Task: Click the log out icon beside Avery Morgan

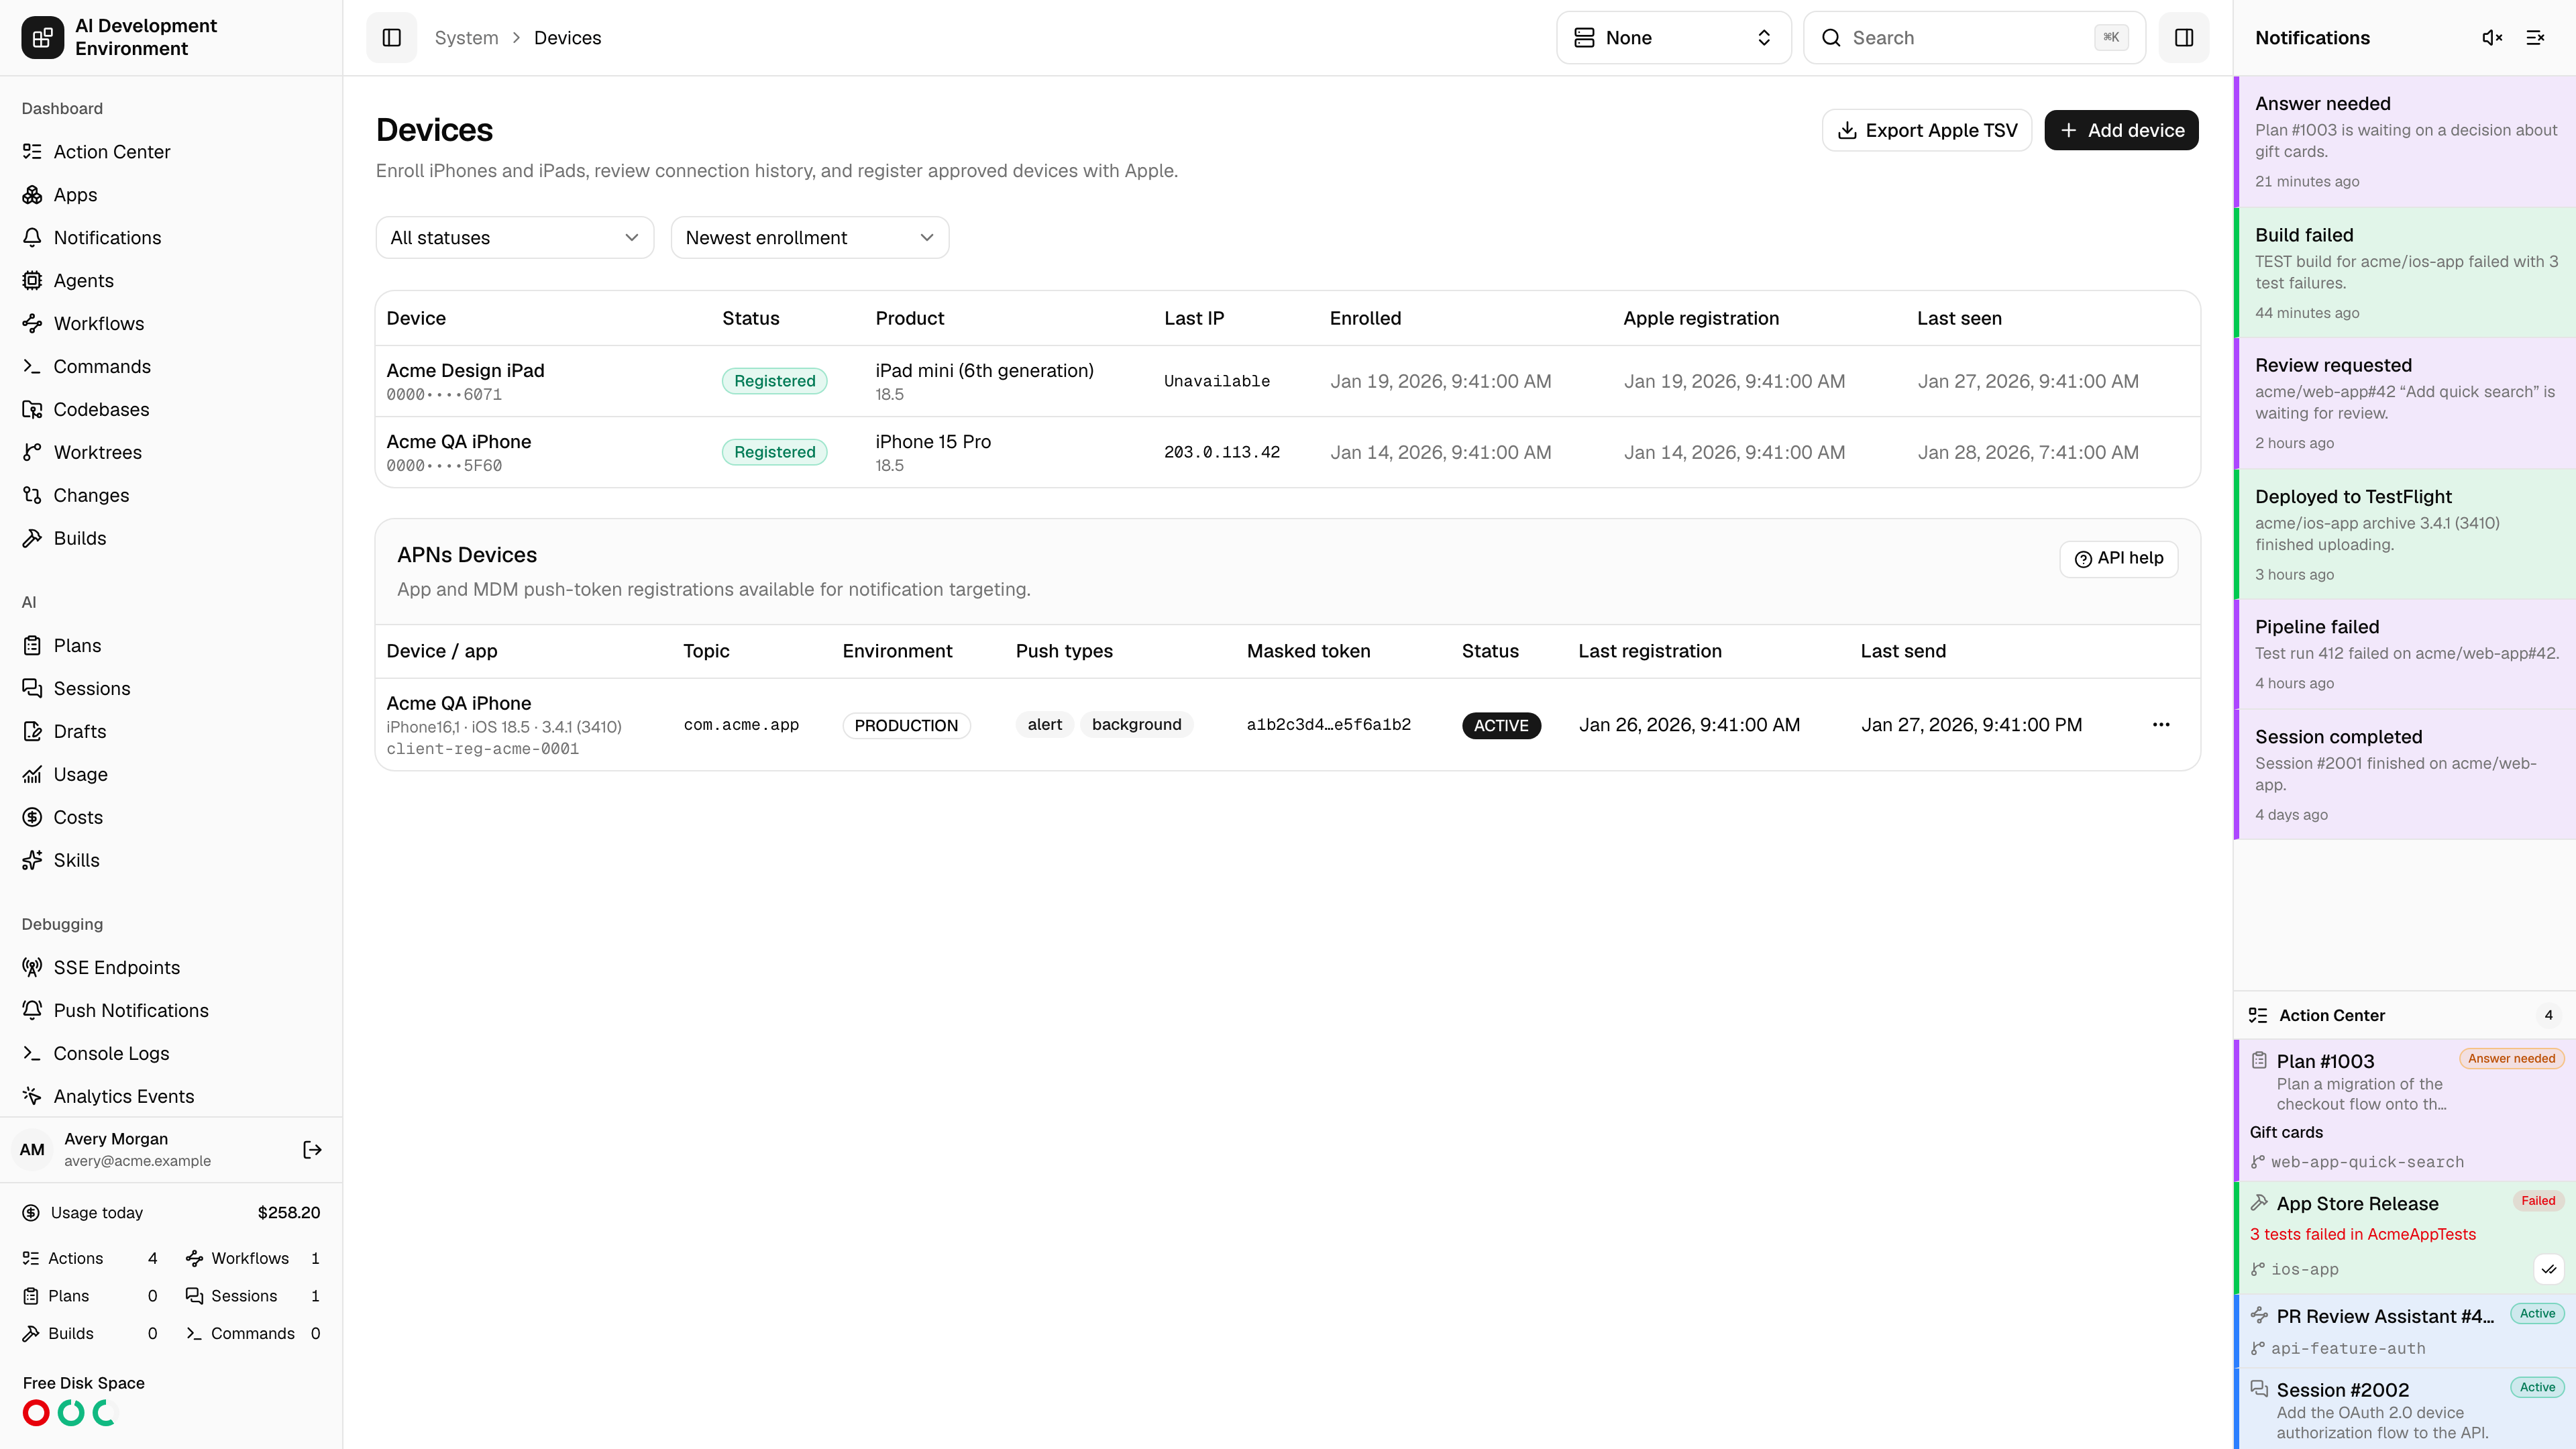Action: coord(312,1150)
